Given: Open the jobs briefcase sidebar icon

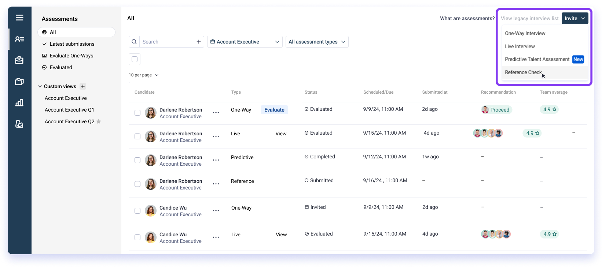Looking at the screenshot, I should click(x=19, y=60).
